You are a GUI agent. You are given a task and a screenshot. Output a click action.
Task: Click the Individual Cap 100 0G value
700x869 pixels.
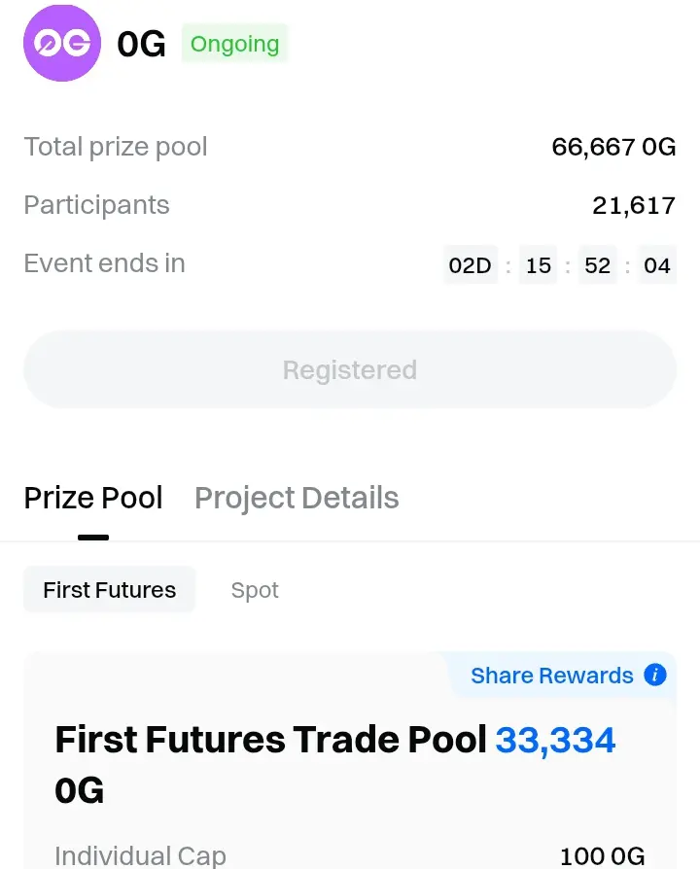[602, 855]
